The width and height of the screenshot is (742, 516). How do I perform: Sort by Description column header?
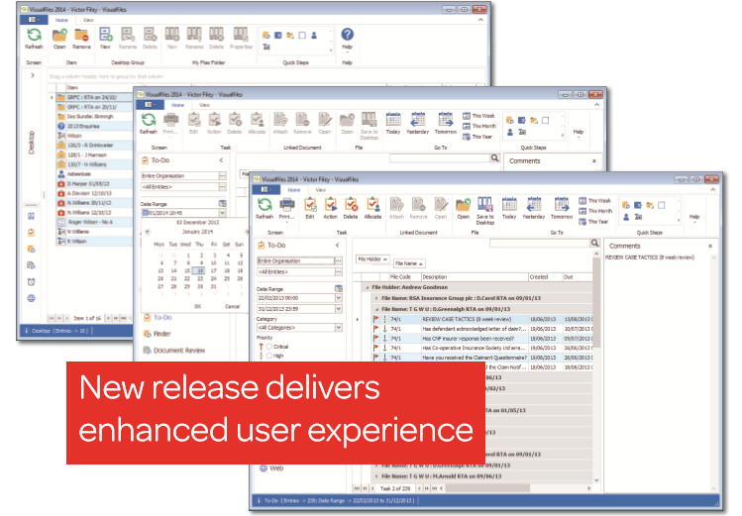pos(475,277)
